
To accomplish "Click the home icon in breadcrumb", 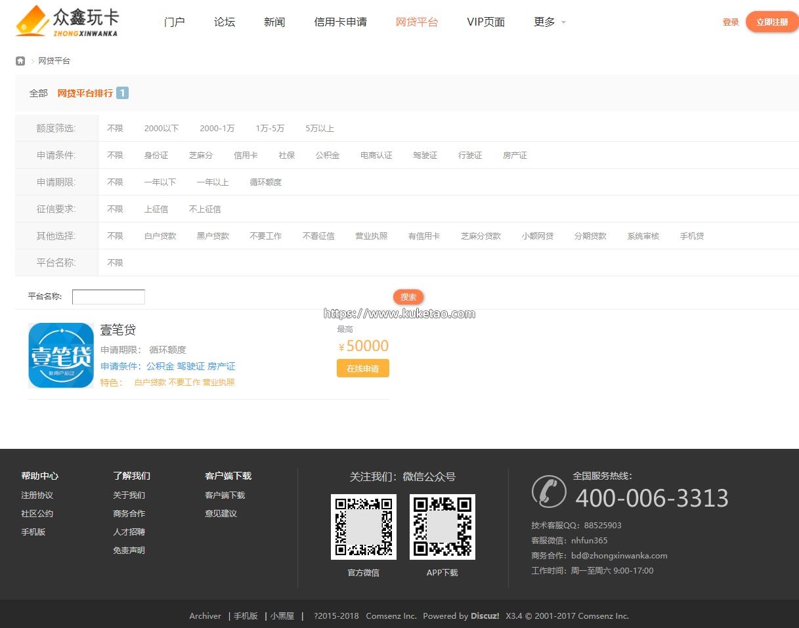I will 20,61.
